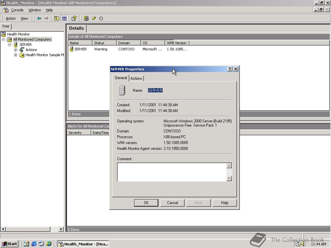
Task: Click the Tree tab
Action: coord(6,26)
